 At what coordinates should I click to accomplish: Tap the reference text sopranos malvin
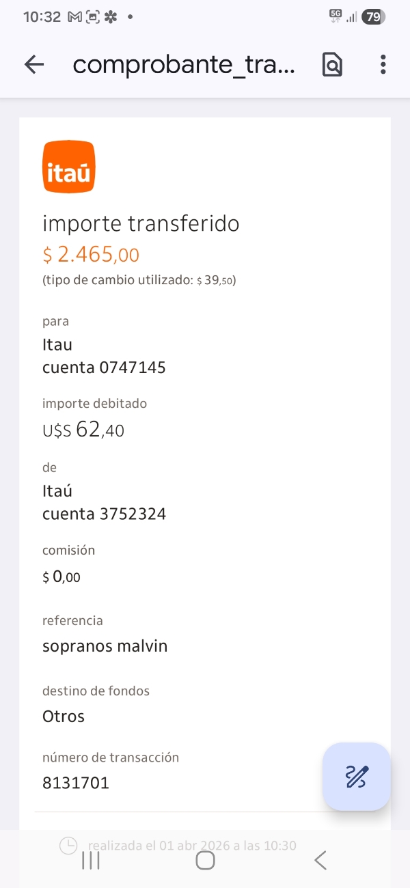[105, 646]
